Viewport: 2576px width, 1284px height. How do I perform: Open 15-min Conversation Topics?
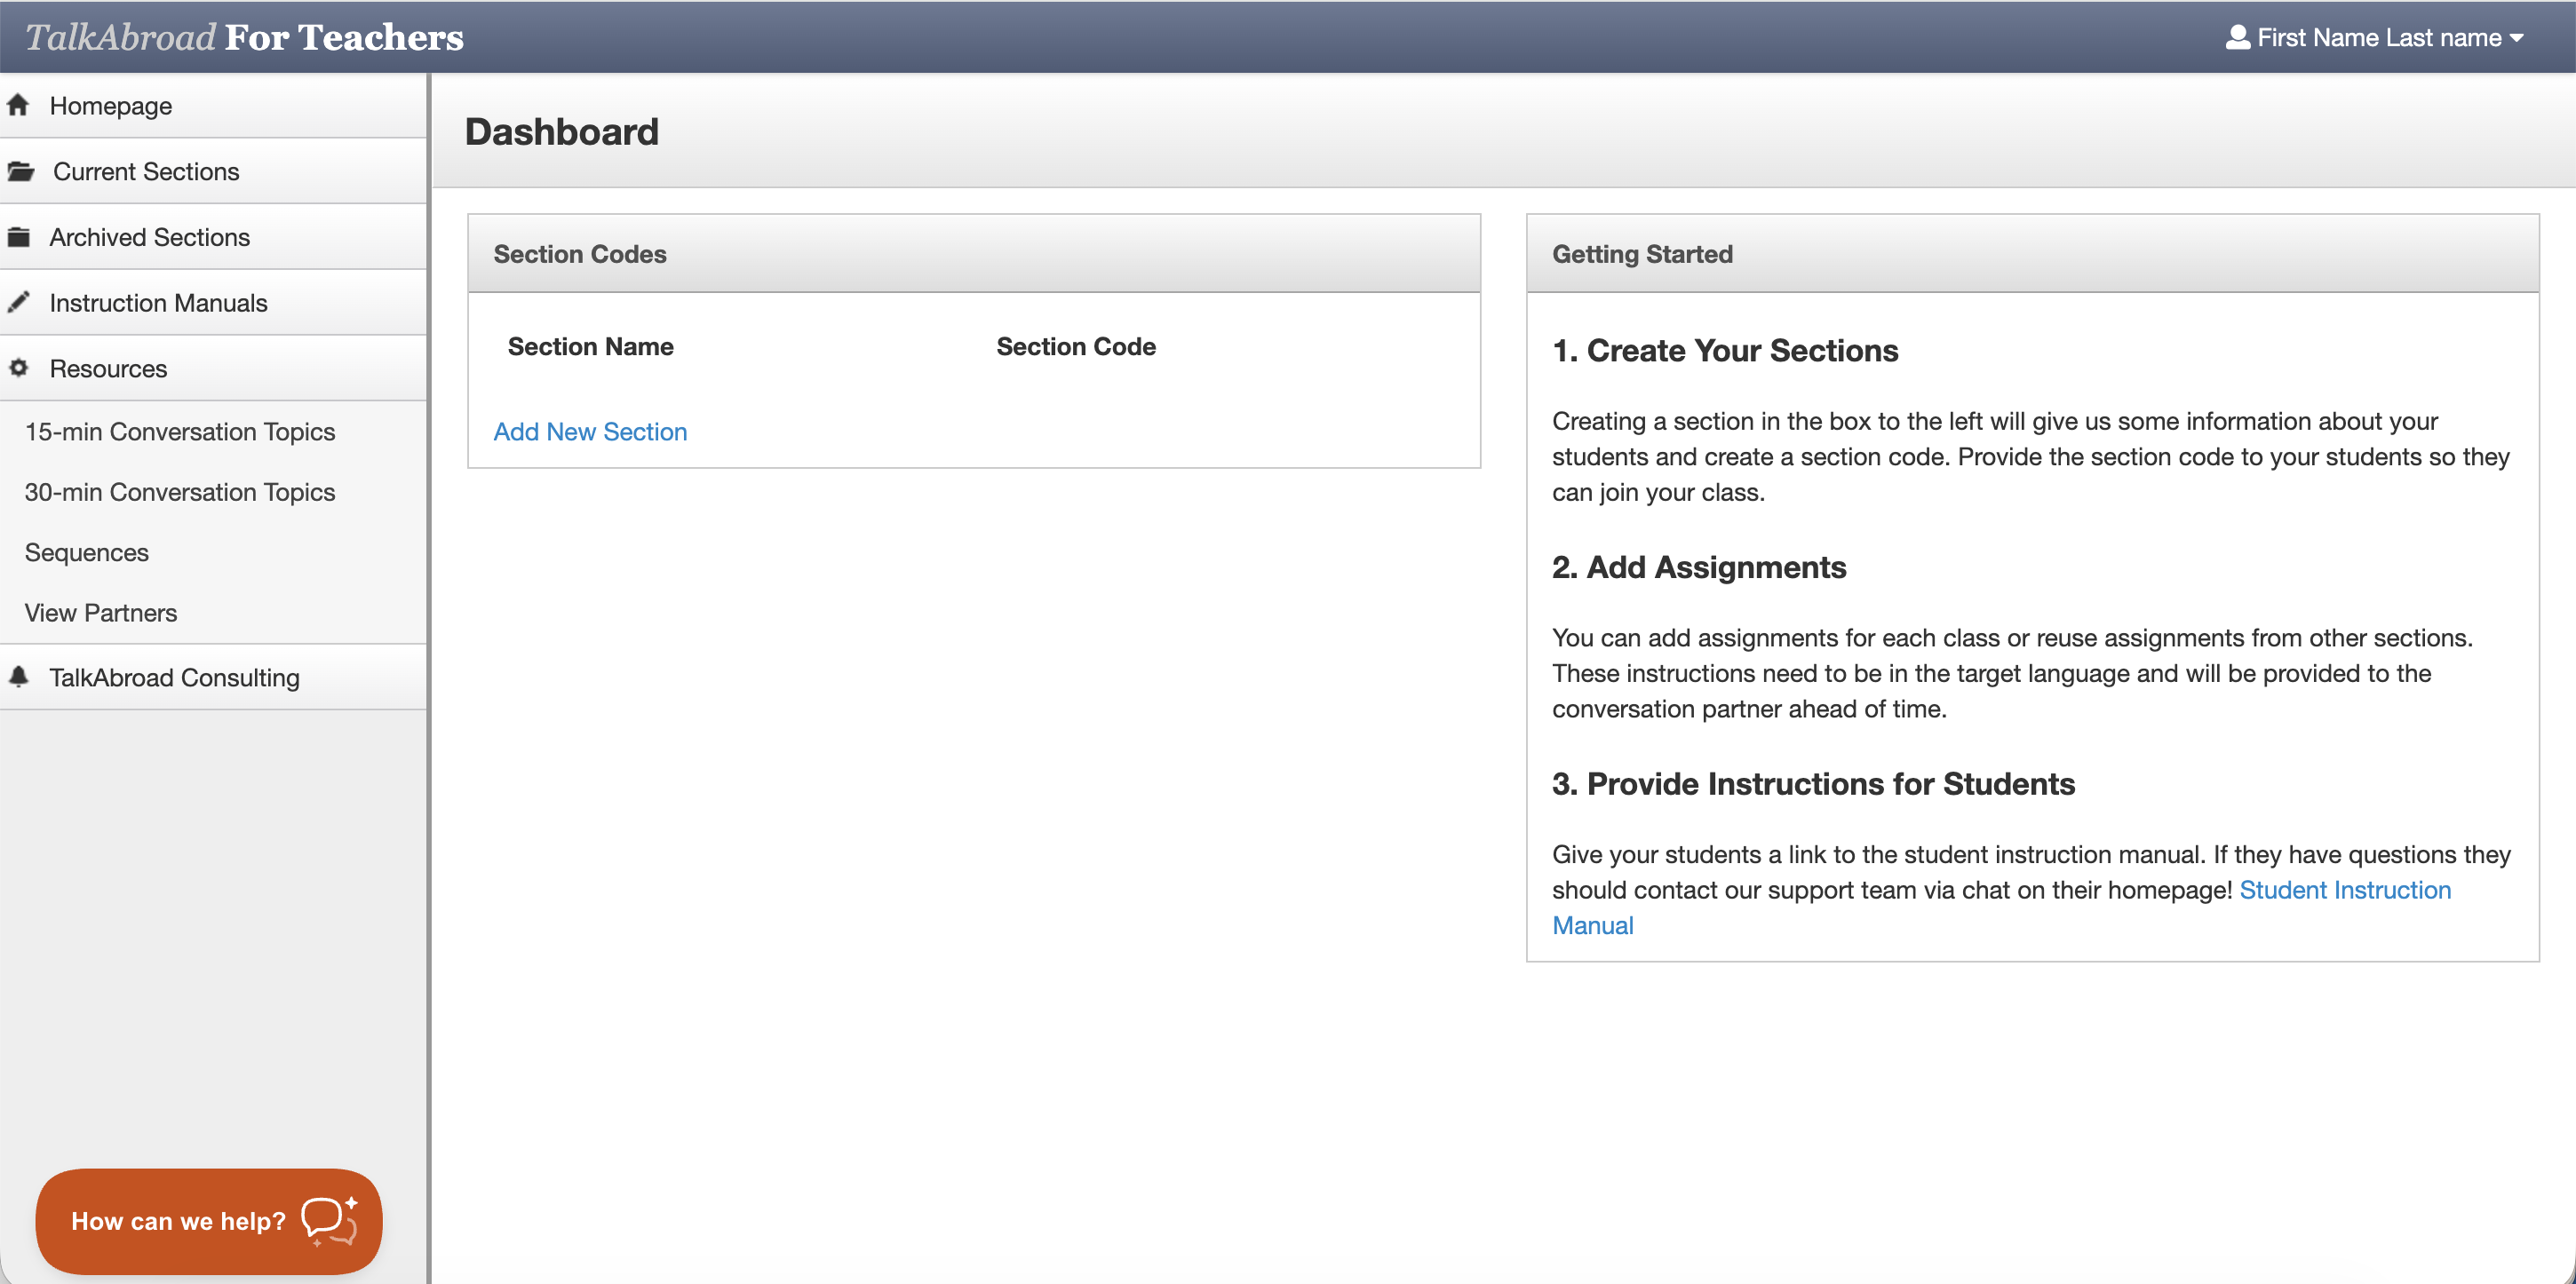tap(180, 431)
